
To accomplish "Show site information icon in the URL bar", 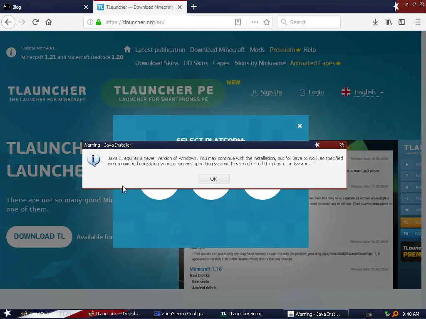I will tap(90, 22).
